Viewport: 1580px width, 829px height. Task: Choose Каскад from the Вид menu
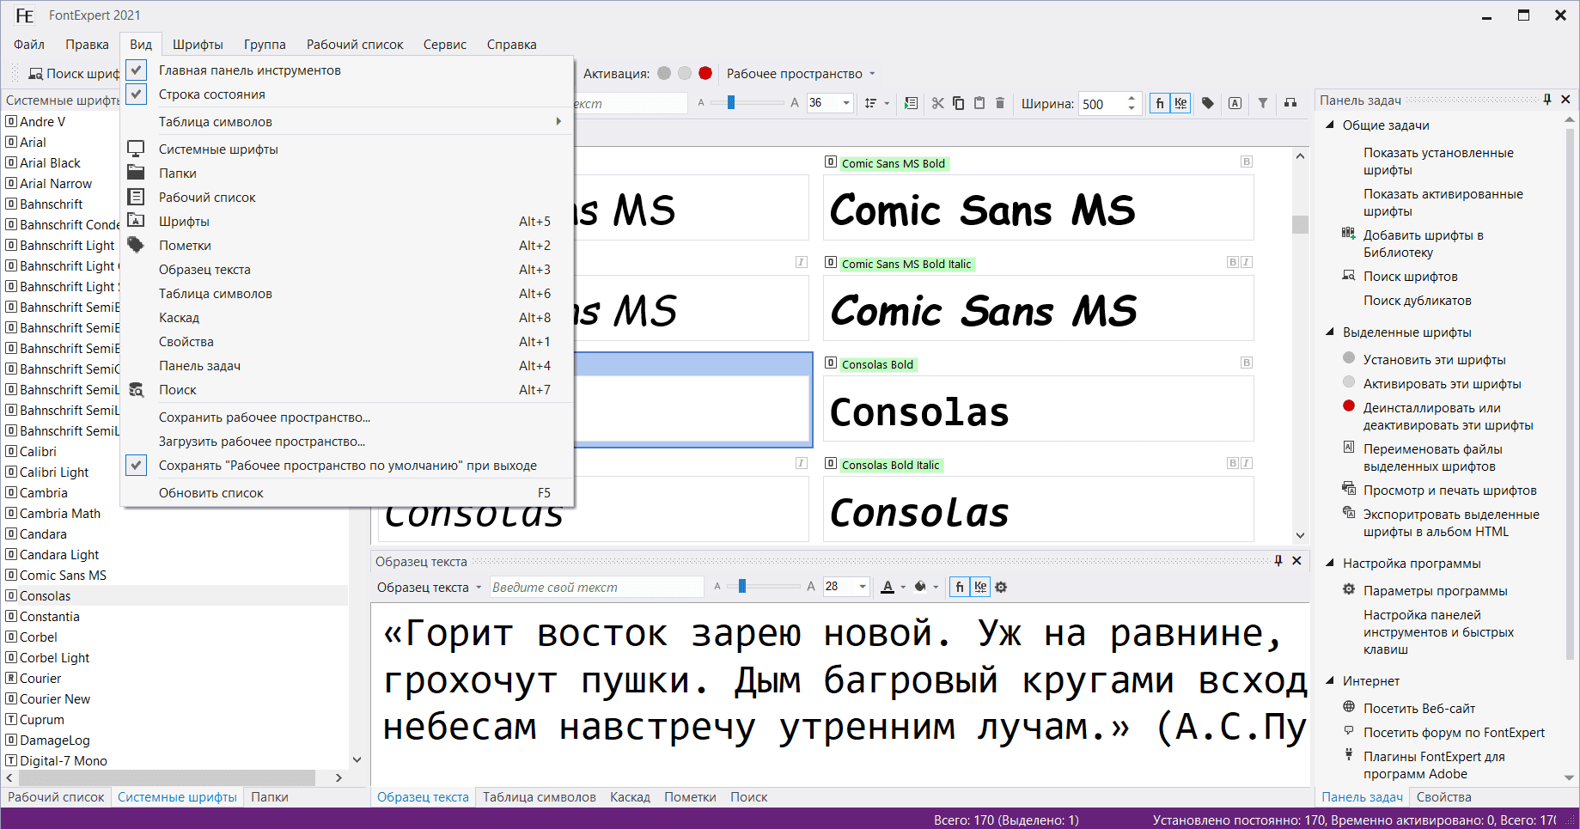point(347,318)
